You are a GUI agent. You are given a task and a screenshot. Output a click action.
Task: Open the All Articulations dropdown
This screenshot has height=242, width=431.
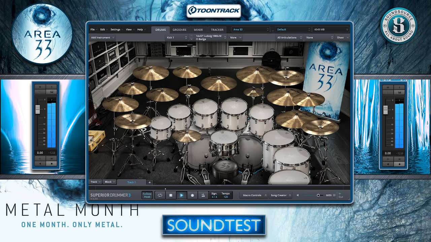click(x=289, y=38)
